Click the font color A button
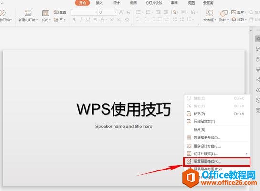This screenshot has height=191, width=260. 102,20
